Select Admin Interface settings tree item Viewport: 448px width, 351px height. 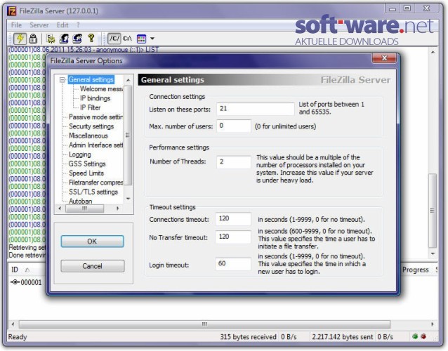click(95, 145)
